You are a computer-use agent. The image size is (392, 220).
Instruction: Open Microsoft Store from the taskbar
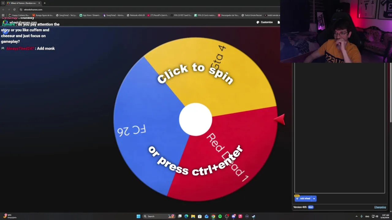pyautogui.click(x=200, y=216)
